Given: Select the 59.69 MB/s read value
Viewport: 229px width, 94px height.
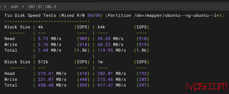Looking at the screenshot, I should pos(110,39).
